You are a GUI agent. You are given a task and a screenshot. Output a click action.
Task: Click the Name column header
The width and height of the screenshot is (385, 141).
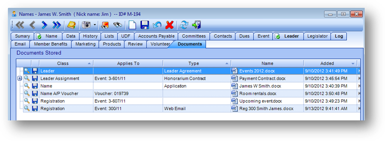pos(267,63)
